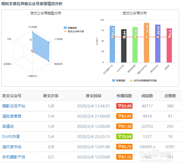
Task: Click the 发文公众号分布 chart title
Action: pos(134,13)
